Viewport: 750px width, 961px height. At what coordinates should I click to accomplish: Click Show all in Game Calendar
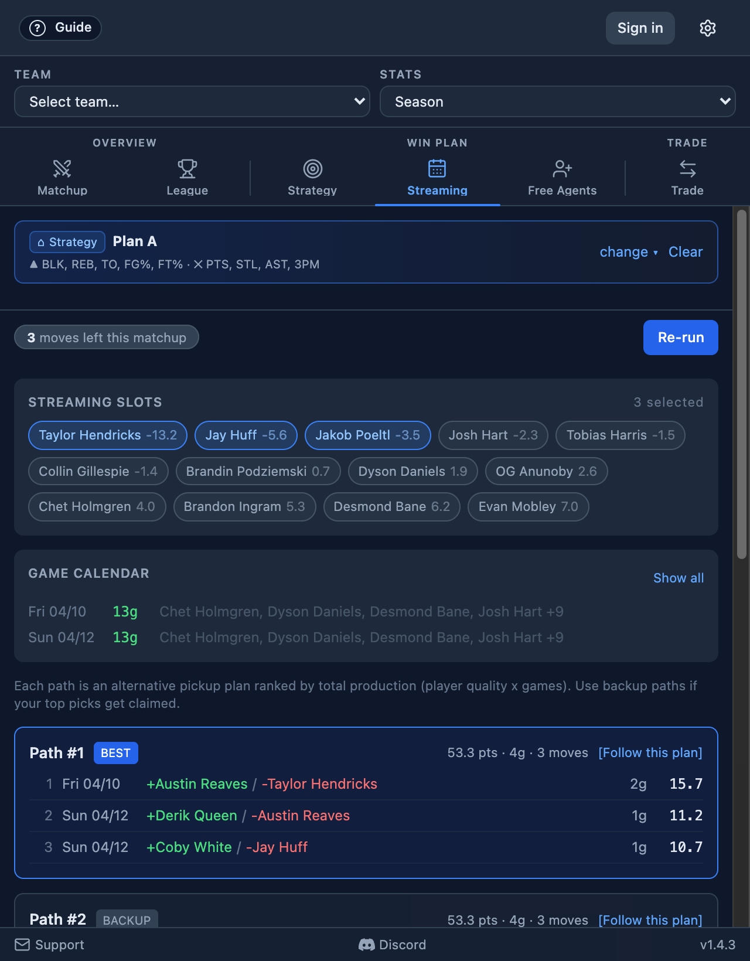pos(679,578)
